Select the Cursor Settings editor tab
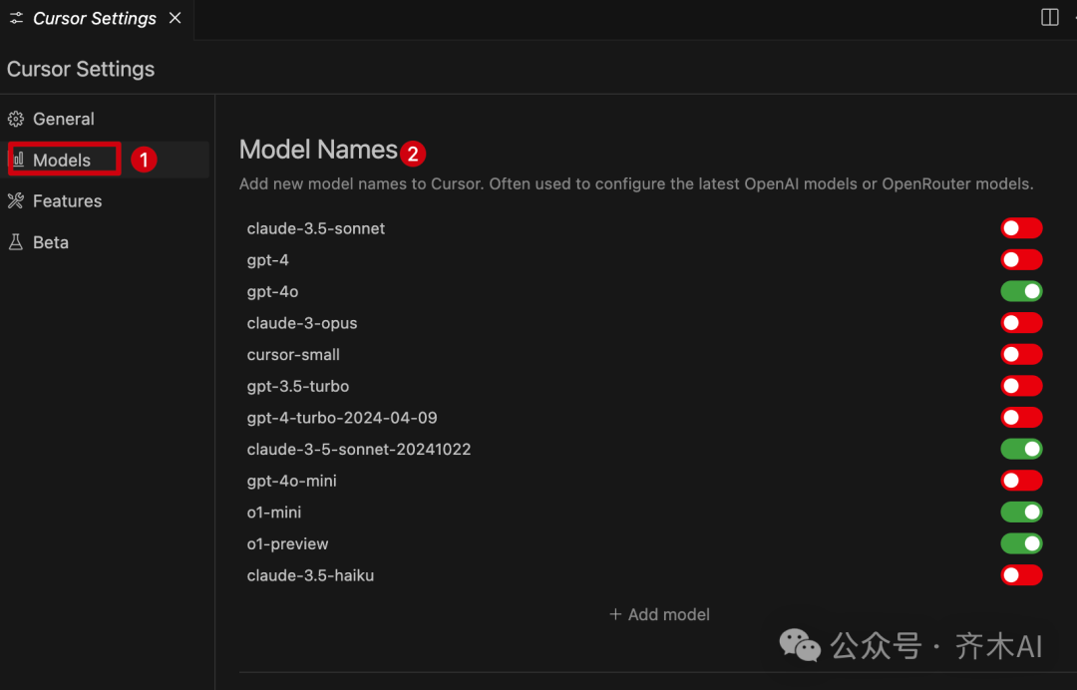Image resolution: width=1077 pixels, height=690 pixels. pyautogui.click(x=95, y=19)
